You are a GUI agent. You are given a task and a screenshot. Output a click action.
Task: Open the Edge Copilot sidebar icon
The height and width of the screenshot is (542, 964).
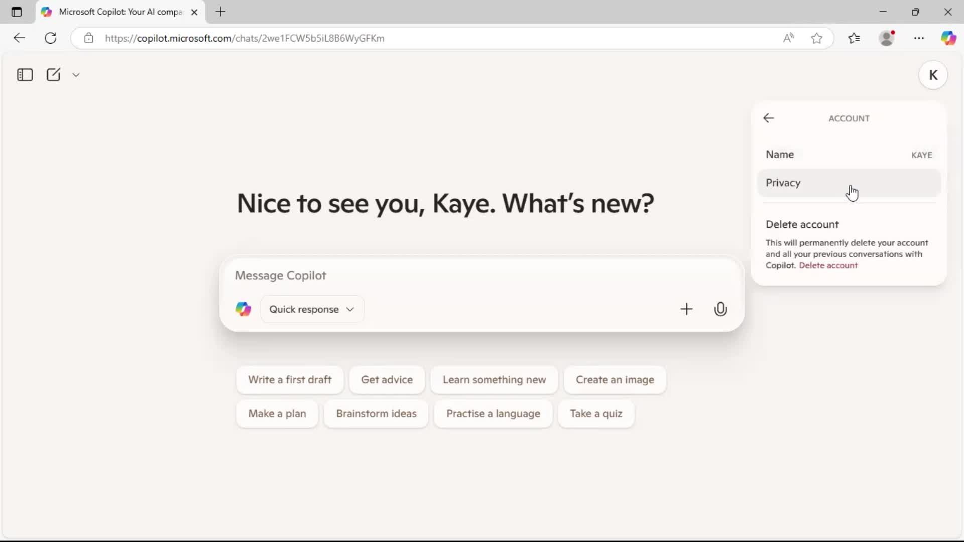(948, 38)
